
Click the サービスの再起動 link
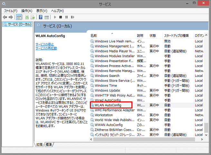coord(46,48)
